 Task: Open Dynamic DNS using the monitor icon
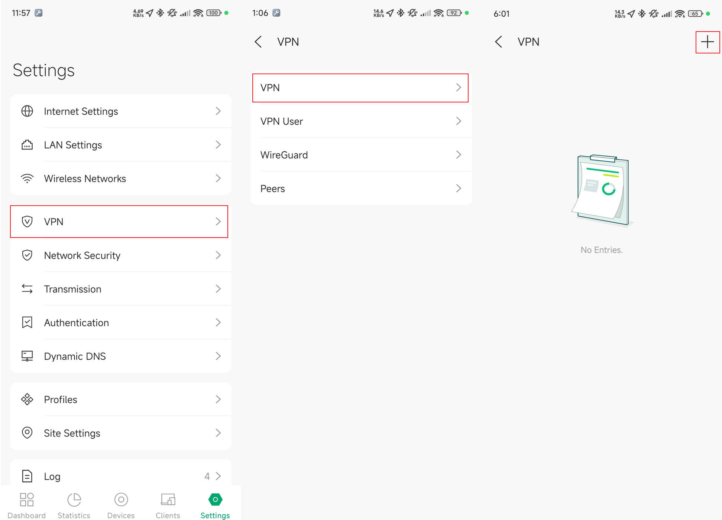click(27, 356)
